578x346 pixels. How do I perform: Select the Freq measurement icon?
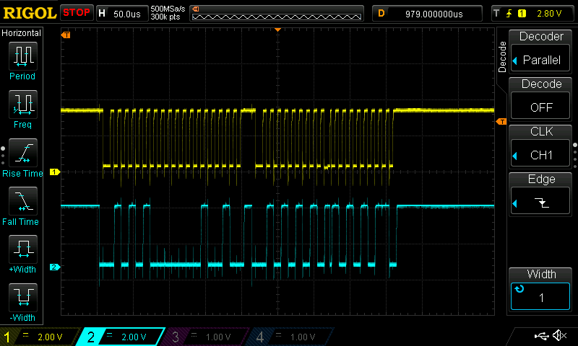point(23,104)
